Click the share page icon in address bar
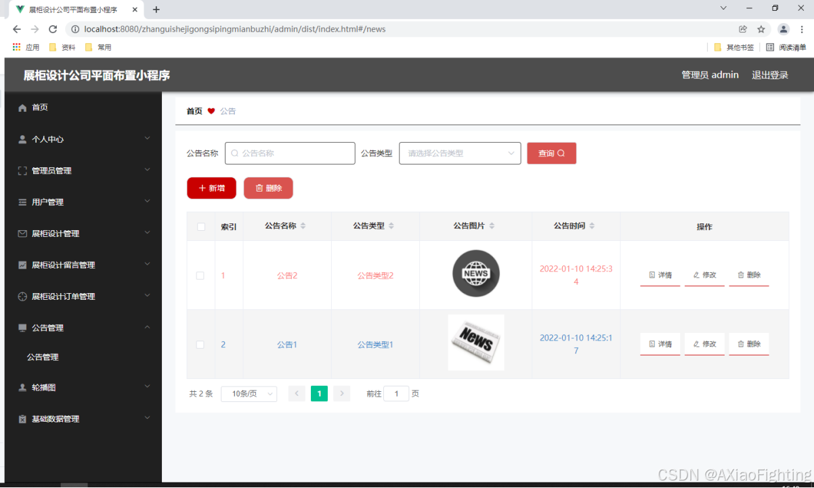The height and width of the screenshot is (488, 814). (x=743, y=29)
